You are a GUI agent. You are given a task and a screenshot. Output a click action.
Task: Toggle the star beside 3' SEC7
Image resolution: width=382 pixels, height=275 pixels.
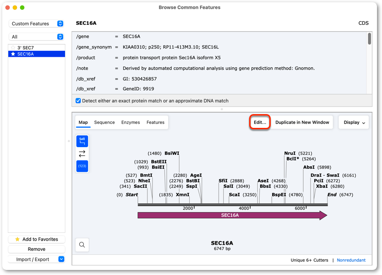pyautogui.click(x=13, y=48)
